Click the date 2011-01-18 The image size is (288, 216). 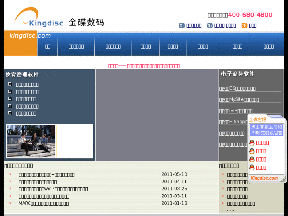(174, 203)
